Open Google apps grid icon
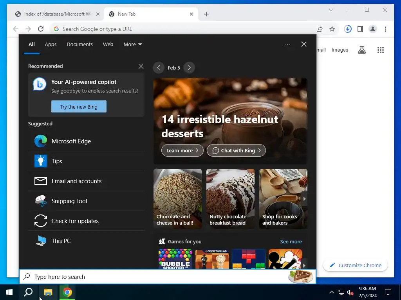401x300 pixels. 381,50
